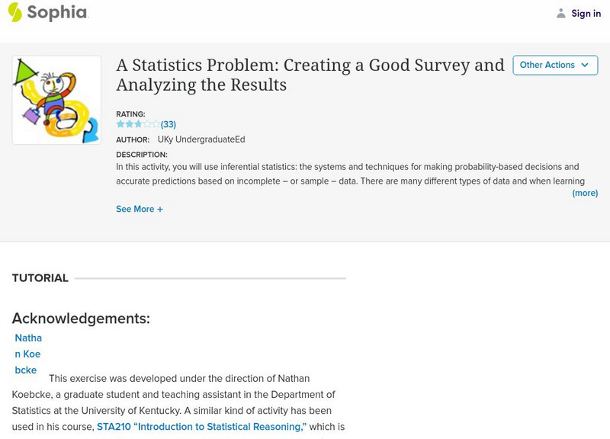Click the tutorial's colorful cartoon thumbnail

click(x=56, y=100)
